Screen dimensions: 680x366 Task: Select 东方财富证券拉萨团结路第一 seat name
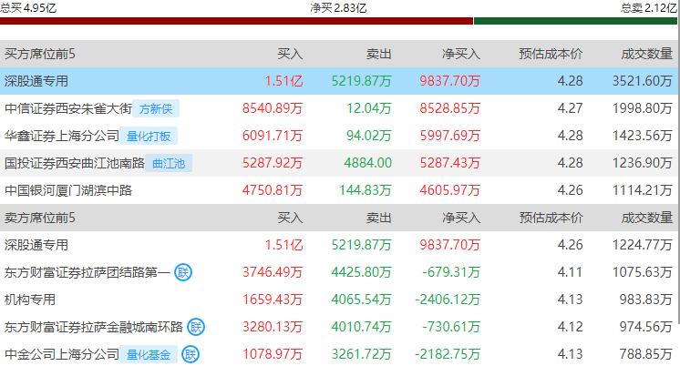point(88,272)
